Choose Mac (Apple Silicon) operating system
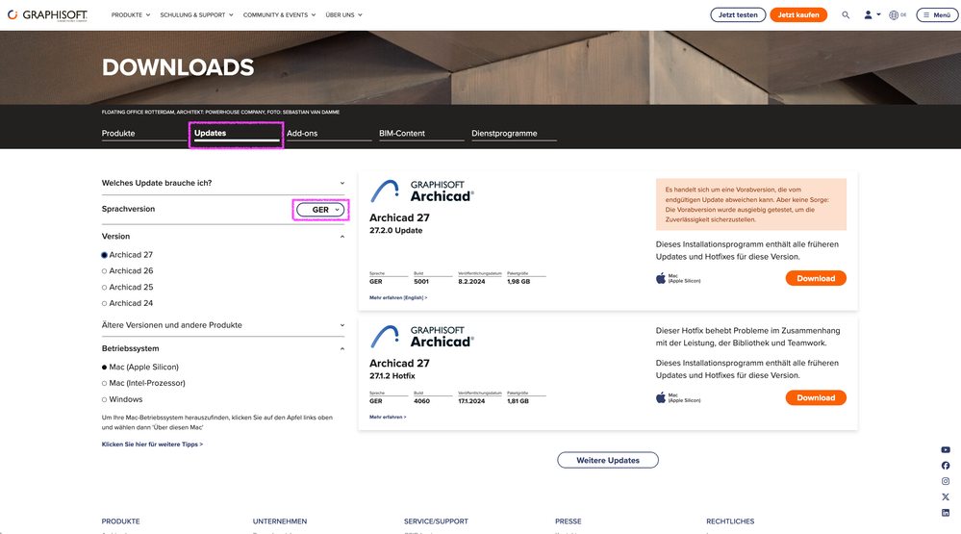961x534 pixels. coord(104,368)
